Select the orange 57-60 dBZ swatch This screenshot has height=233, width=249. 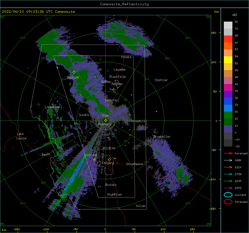pos(228,46)
